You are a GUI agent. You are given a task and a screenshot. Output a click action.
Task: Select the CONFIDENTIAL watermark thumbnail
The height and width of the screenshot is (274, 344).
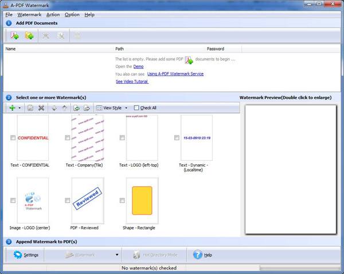(x=33, y=137)
